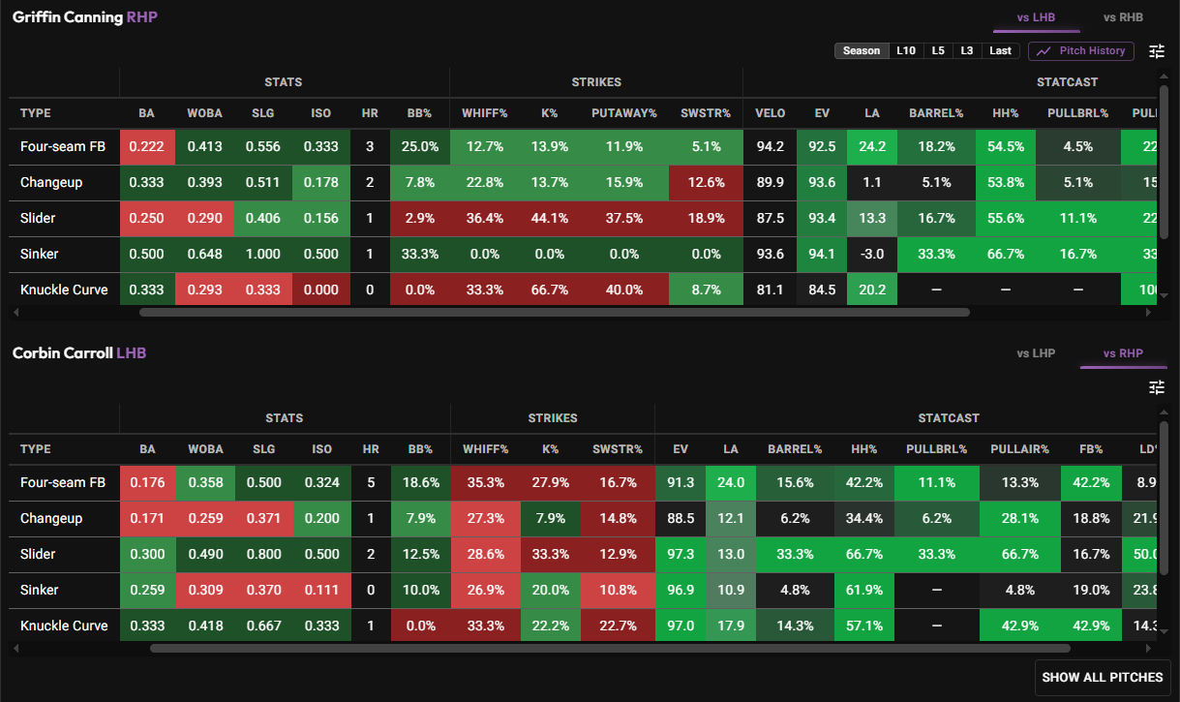This screenshot has height=702, width=1180.
Task: Click Canning scrollbar right arrow
Action: point(1148,313)
